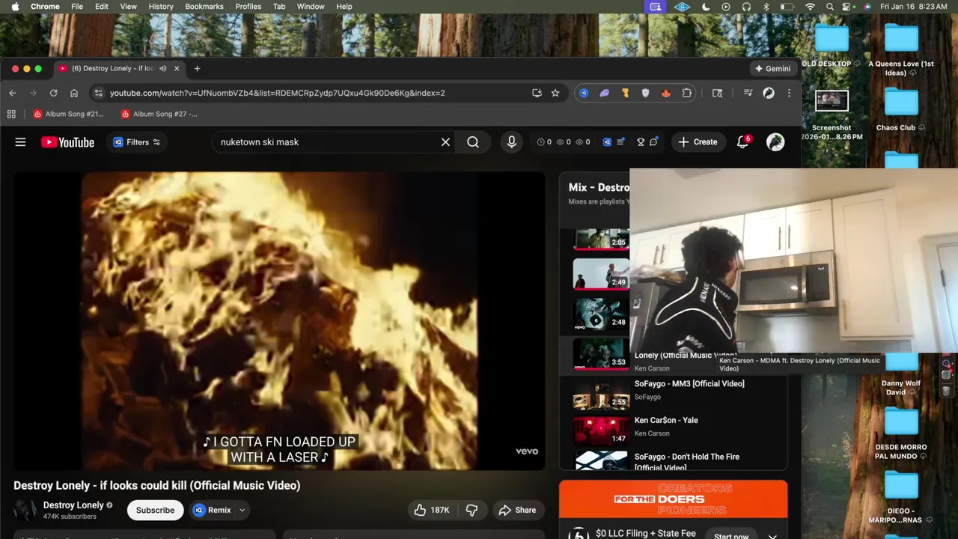This screenshot has height=539, width=958.
Task: Open the yellow key extension icon
Action: (x=625, y=93)
